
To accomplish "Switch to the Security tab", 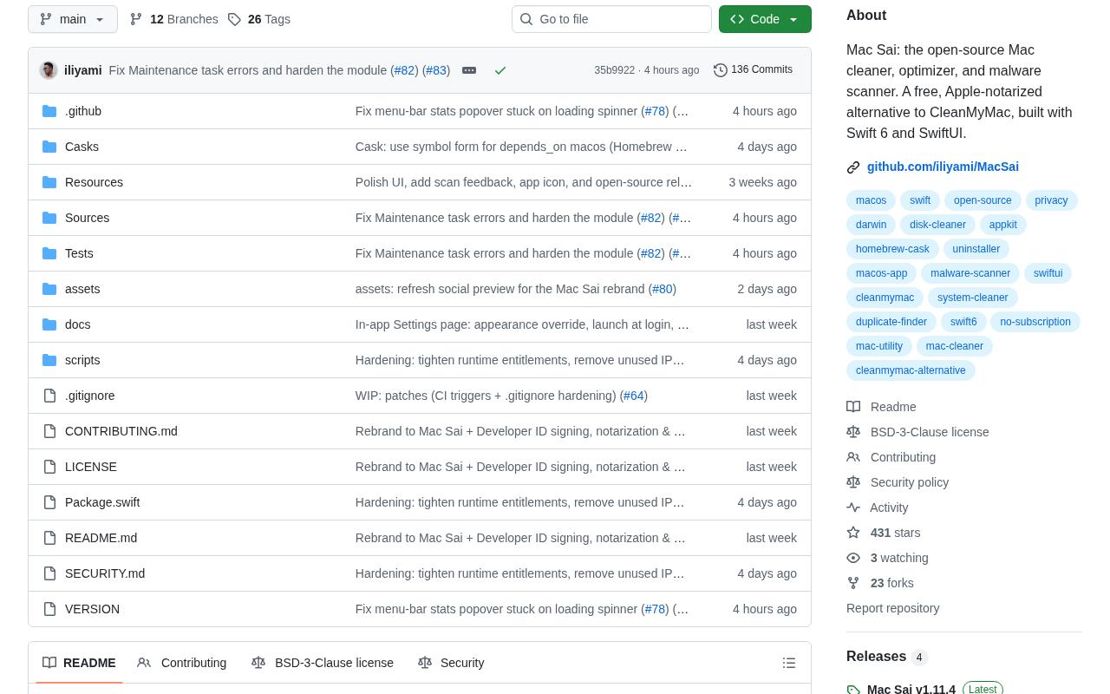I will (451, 663).
